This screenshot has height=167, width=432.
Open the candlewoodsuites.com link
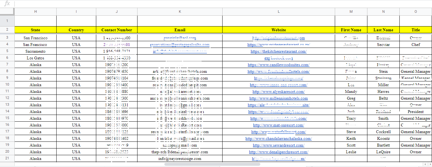click(279, 65)
